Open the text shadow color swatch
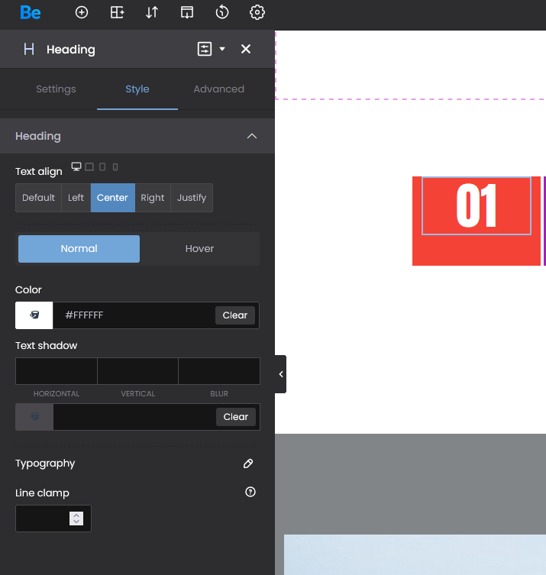546x575 pixels. (x=34, y=417)
